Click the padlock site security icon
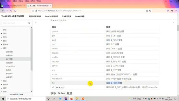This screenshot has width=179, height=101. tap(36, 11)
